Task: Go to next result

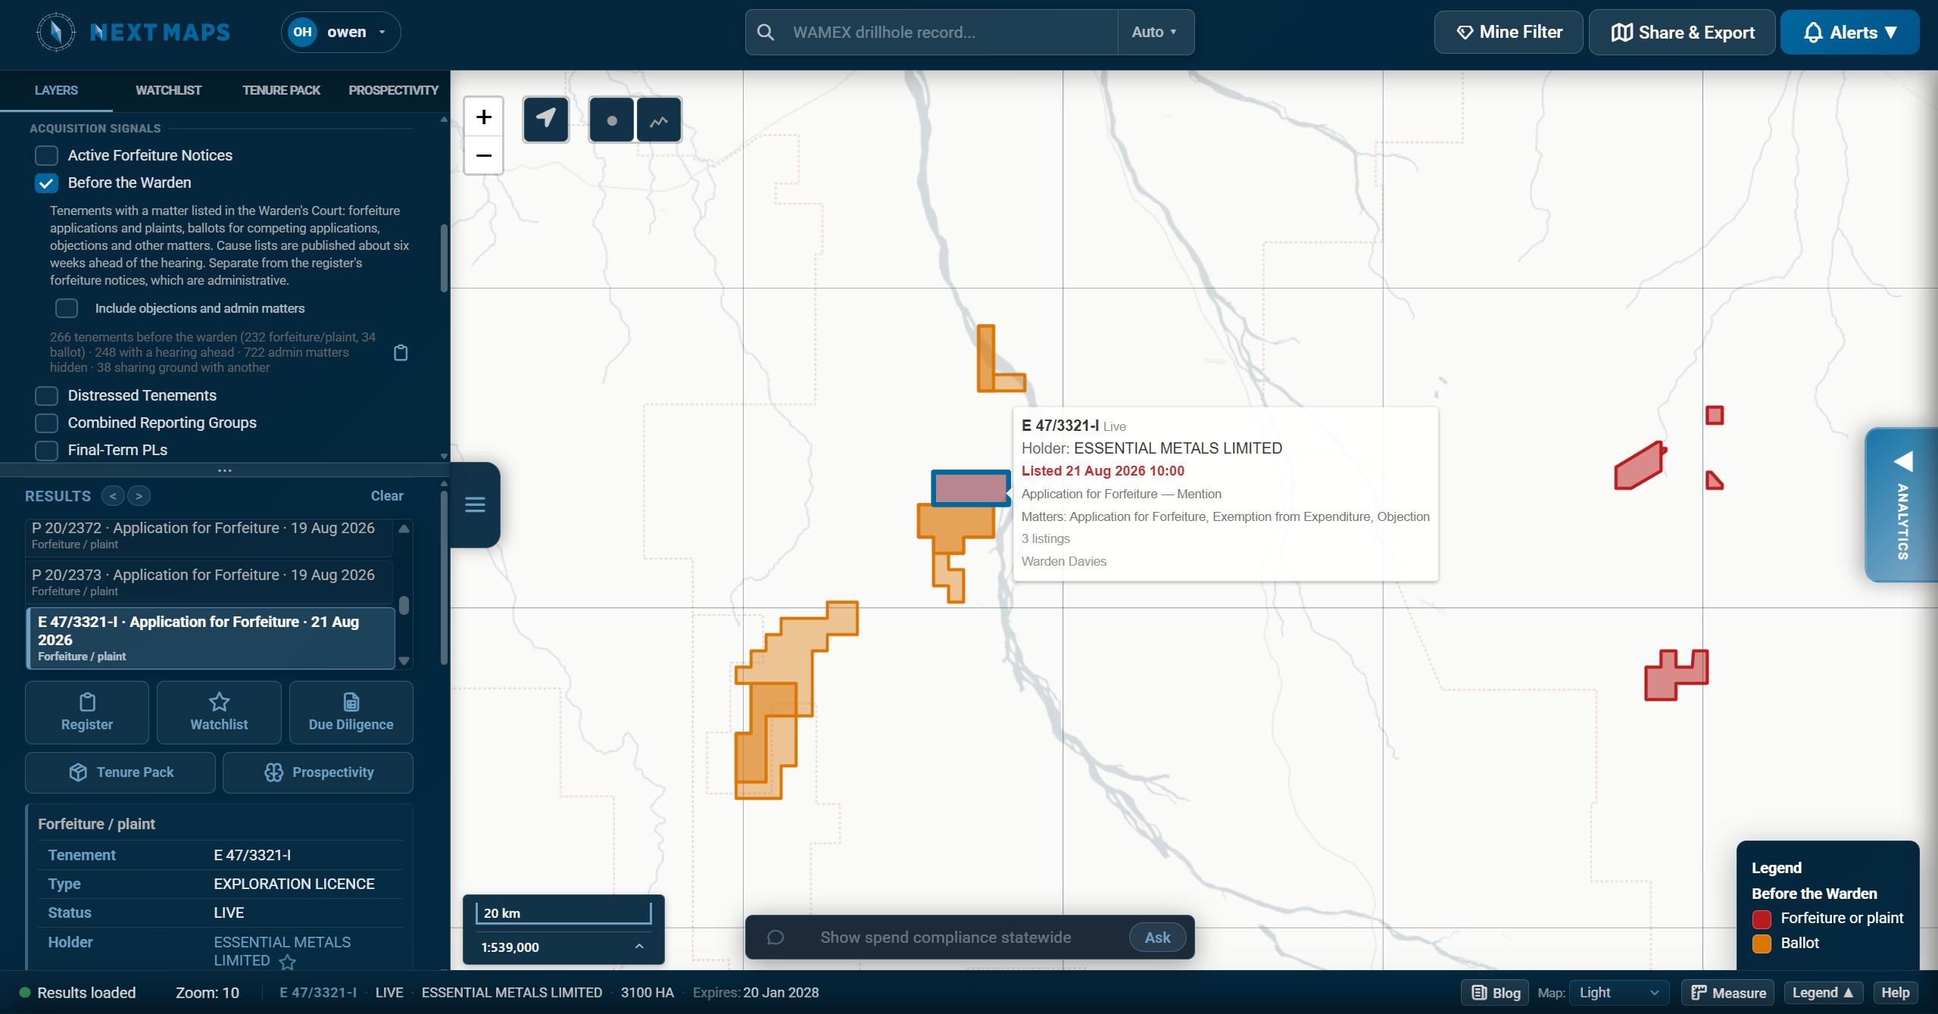Action: [139, 496]
